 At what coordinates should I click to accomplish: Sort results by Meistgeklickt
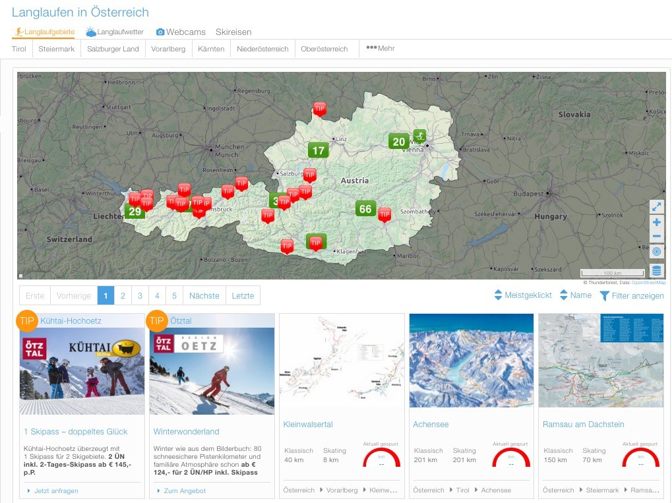point(523,295)
